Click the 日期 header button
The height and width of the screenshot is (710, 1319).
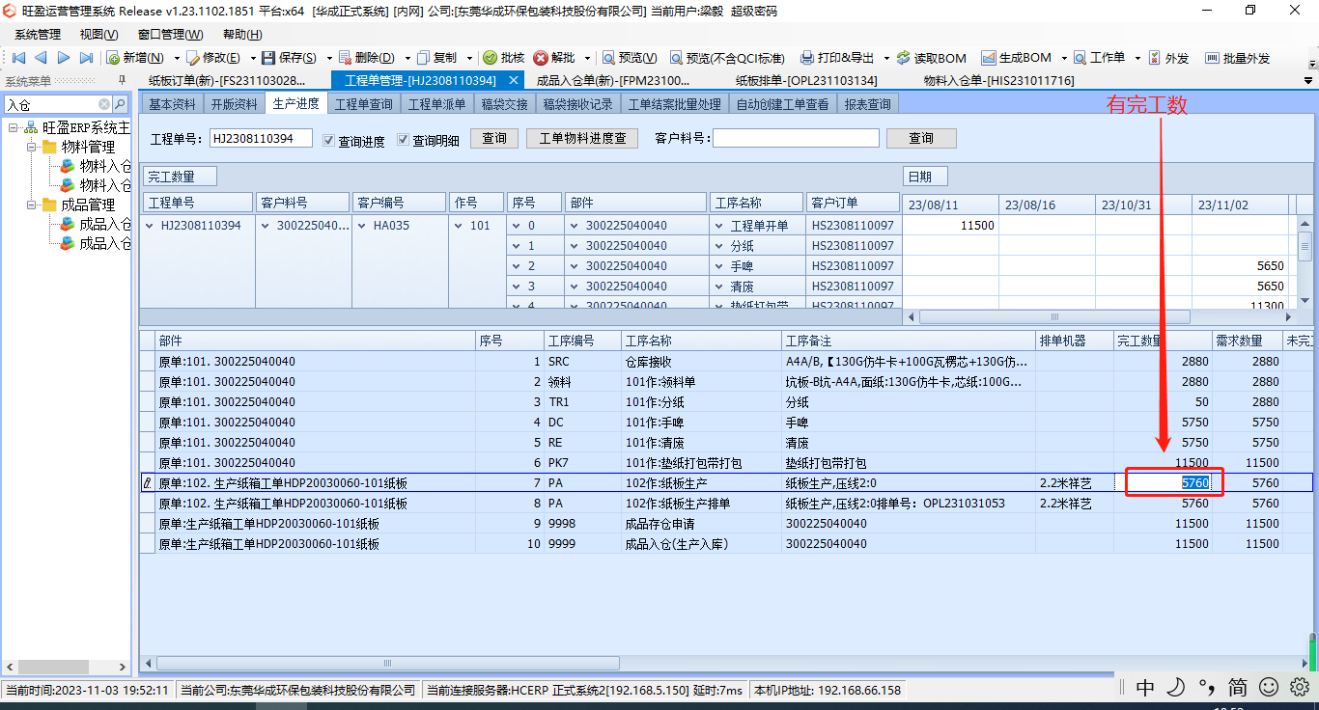click(925, 177)
